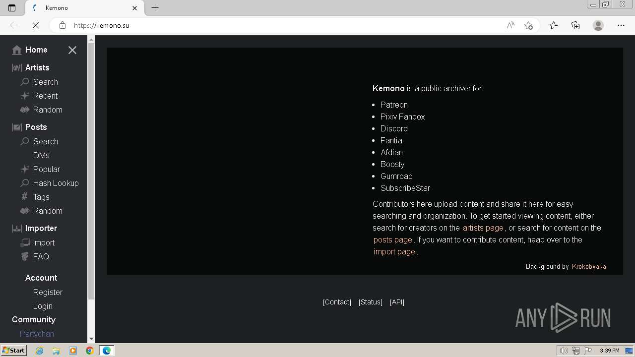This screenshot has width=635, height=357.
Task: Open Tags page
Action: pyautogui.click(x=41, y=197)
